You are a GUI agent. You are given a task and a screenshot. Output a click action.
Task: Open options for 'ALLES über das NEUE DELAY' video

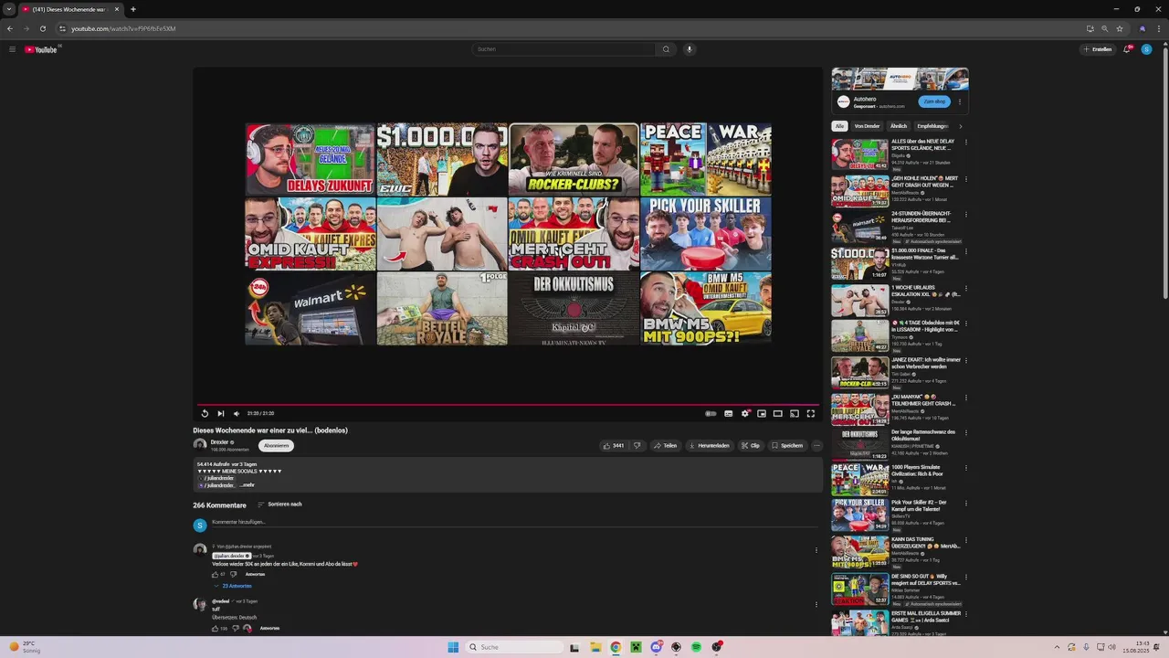pos(965,143)
